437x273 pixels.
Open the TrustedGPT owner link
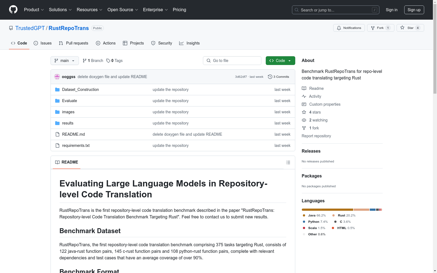30,28
